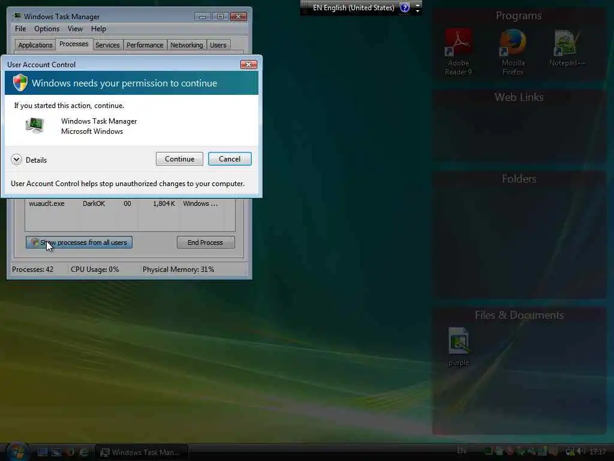Image resolution: width=614 pixels, height=461 pixels.
Task: Click the Web Links panel heading
Action: [519, 97]
